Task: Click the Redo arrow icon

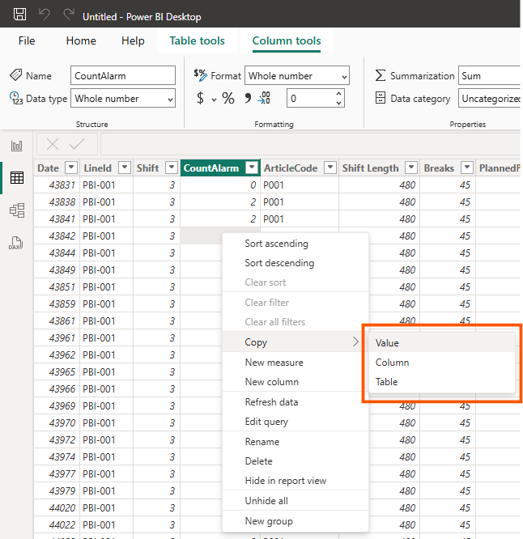Action: (69, 15)
